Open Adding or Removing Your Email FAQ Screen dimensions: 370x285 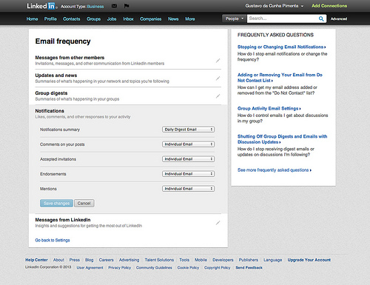click(x=280, y=78)
